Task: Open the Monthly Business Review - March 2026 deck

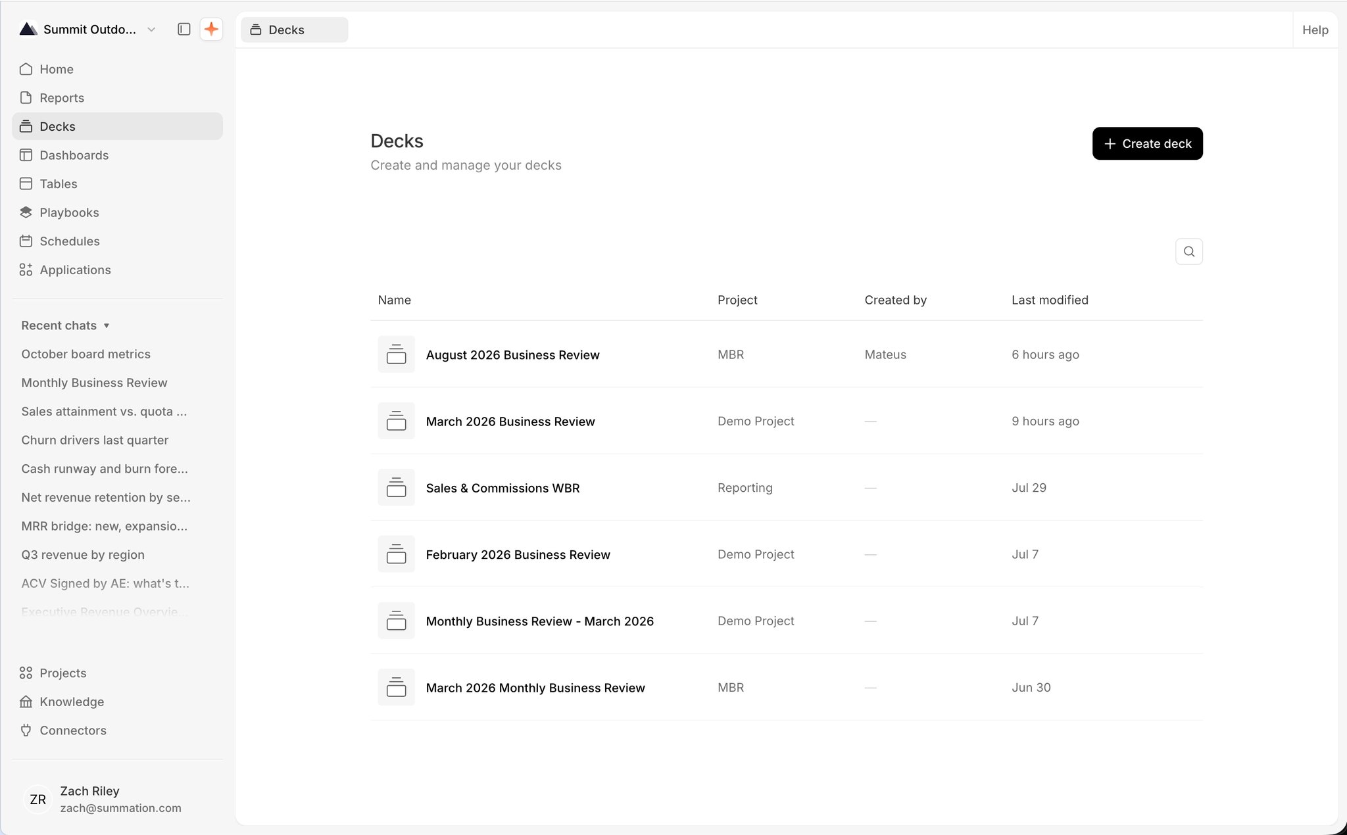Action: [539, 621]
